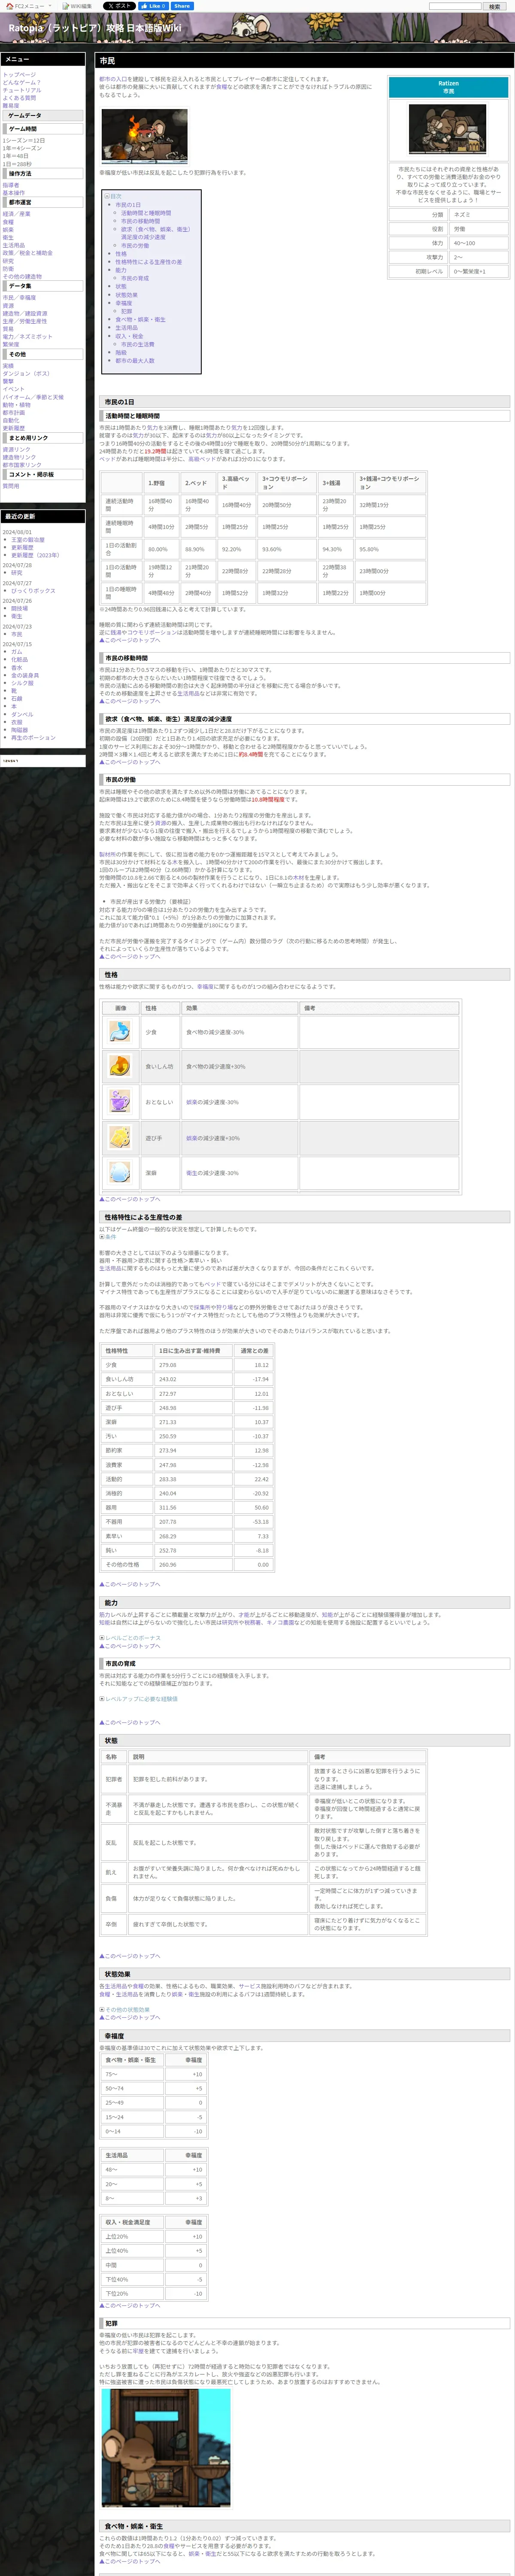The image size is (515, 2576).
Task: Click the Facebook Like button
Action: pyautogui.click(x=154, y=6)
